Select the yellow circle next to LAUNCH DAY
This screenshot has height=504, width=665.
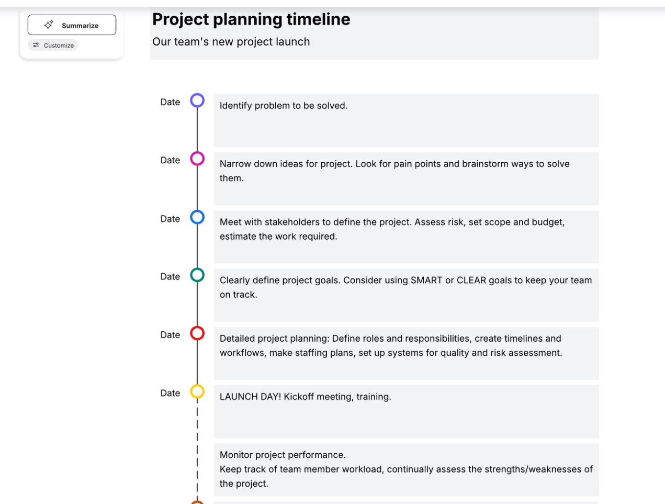(197, 392)
